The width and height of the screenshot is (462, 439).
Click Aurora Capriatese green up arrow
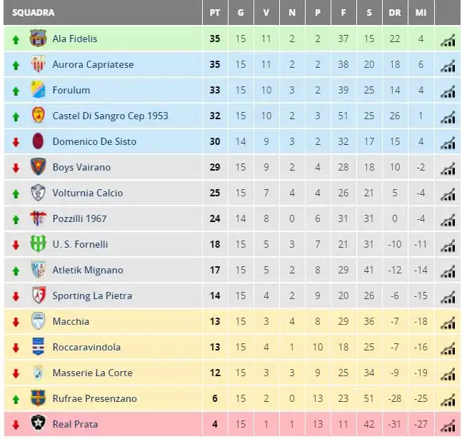point(16,65)
